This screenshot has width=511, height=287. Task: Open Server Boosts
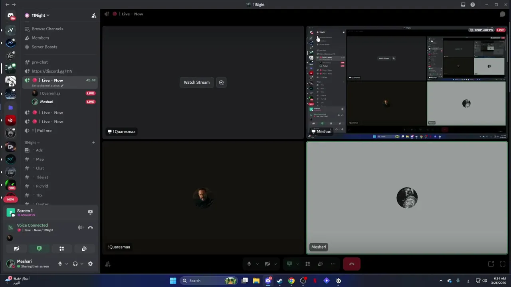(x=44, y=47)
